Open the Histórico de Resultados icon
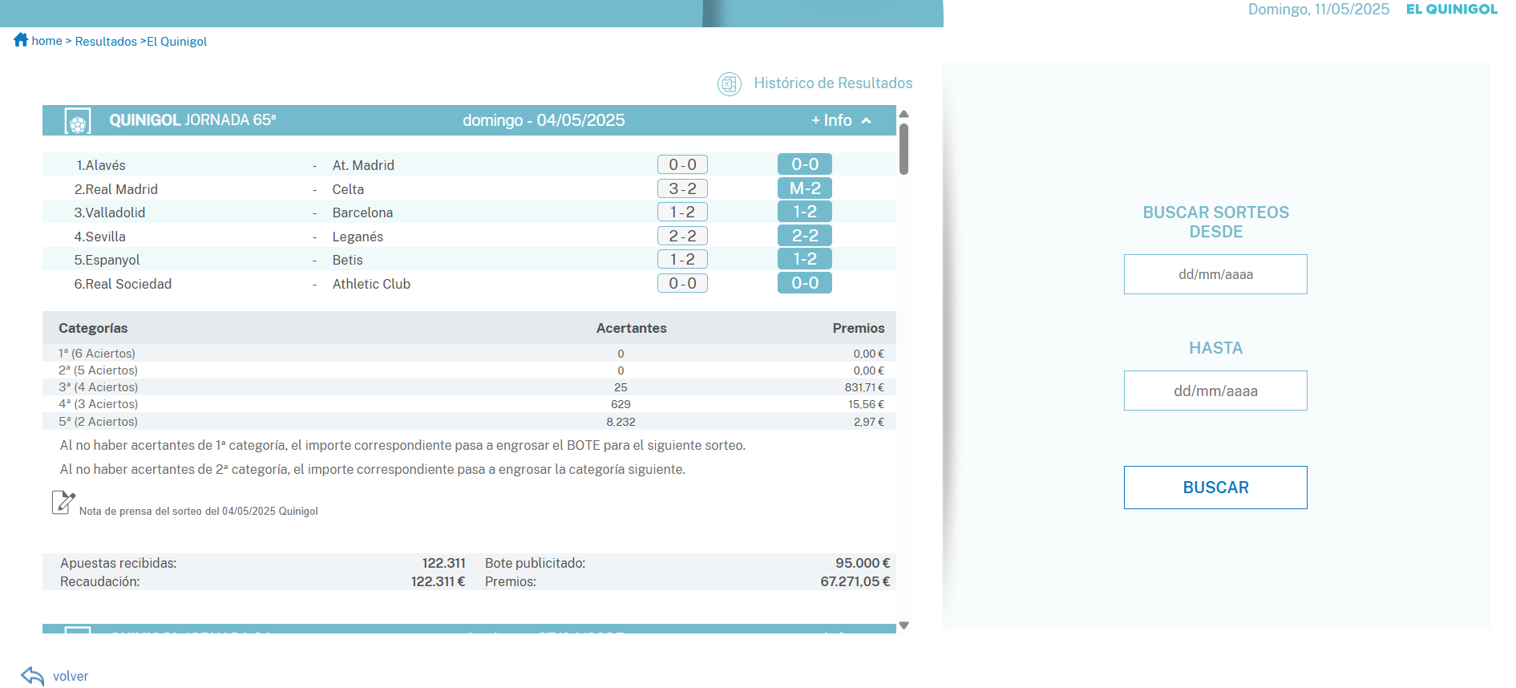 coord(729,83)
